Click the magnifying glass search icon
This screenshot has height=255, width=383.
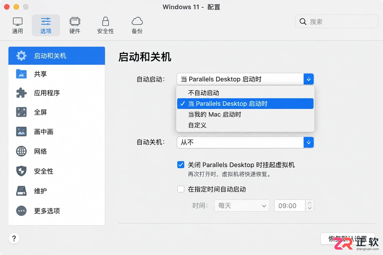pyautogui.click(x=303, y=22)
